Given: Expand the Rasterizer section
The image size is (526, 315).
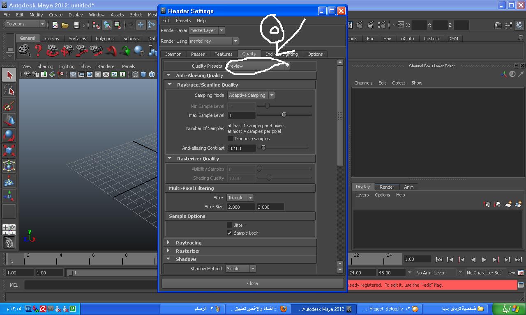Looking at the screenshot, I should click(168, 251).
